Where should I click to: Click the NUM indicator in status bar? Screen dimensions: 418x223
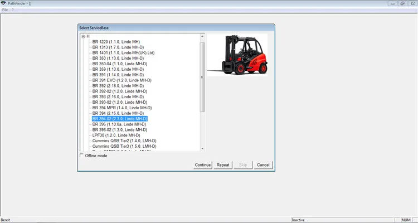coord(406,220)
